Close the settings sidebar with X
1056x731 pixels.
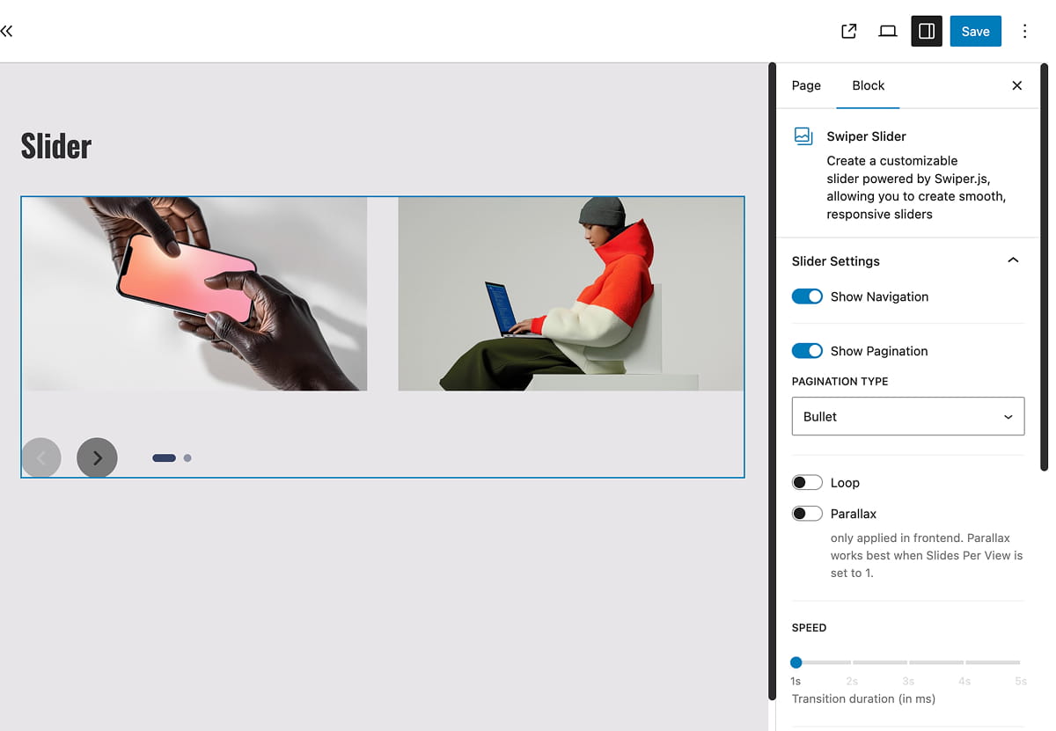(1016, 85)
